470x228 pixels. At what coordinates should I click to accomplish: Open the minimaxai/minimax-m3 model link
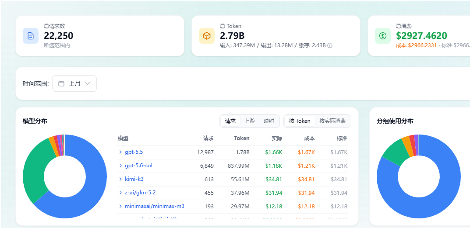pyautogui.click(x=155, y=206)
